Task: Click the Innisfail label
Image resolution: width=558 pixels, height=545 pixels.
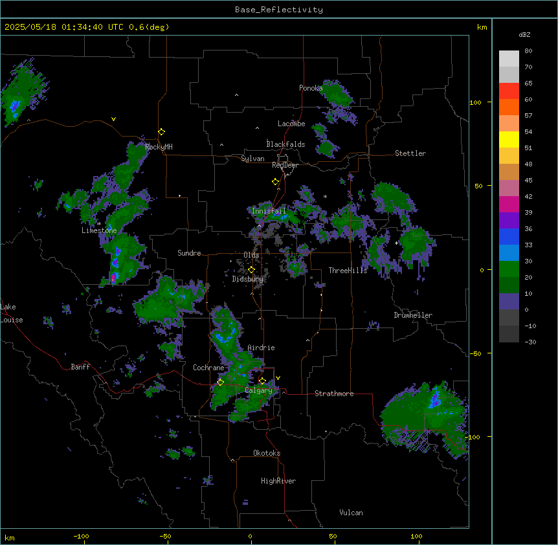Action: point(269,211)
